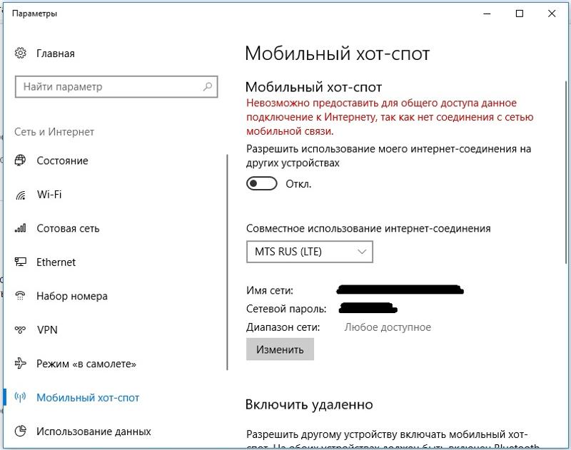Click the dropdown arrow of connection sharing
This screenshot has height=450, width=571.
(362, 252)
